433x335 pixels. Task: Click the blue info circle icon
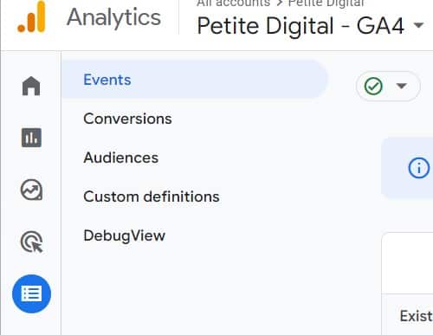tap(418, 168)
